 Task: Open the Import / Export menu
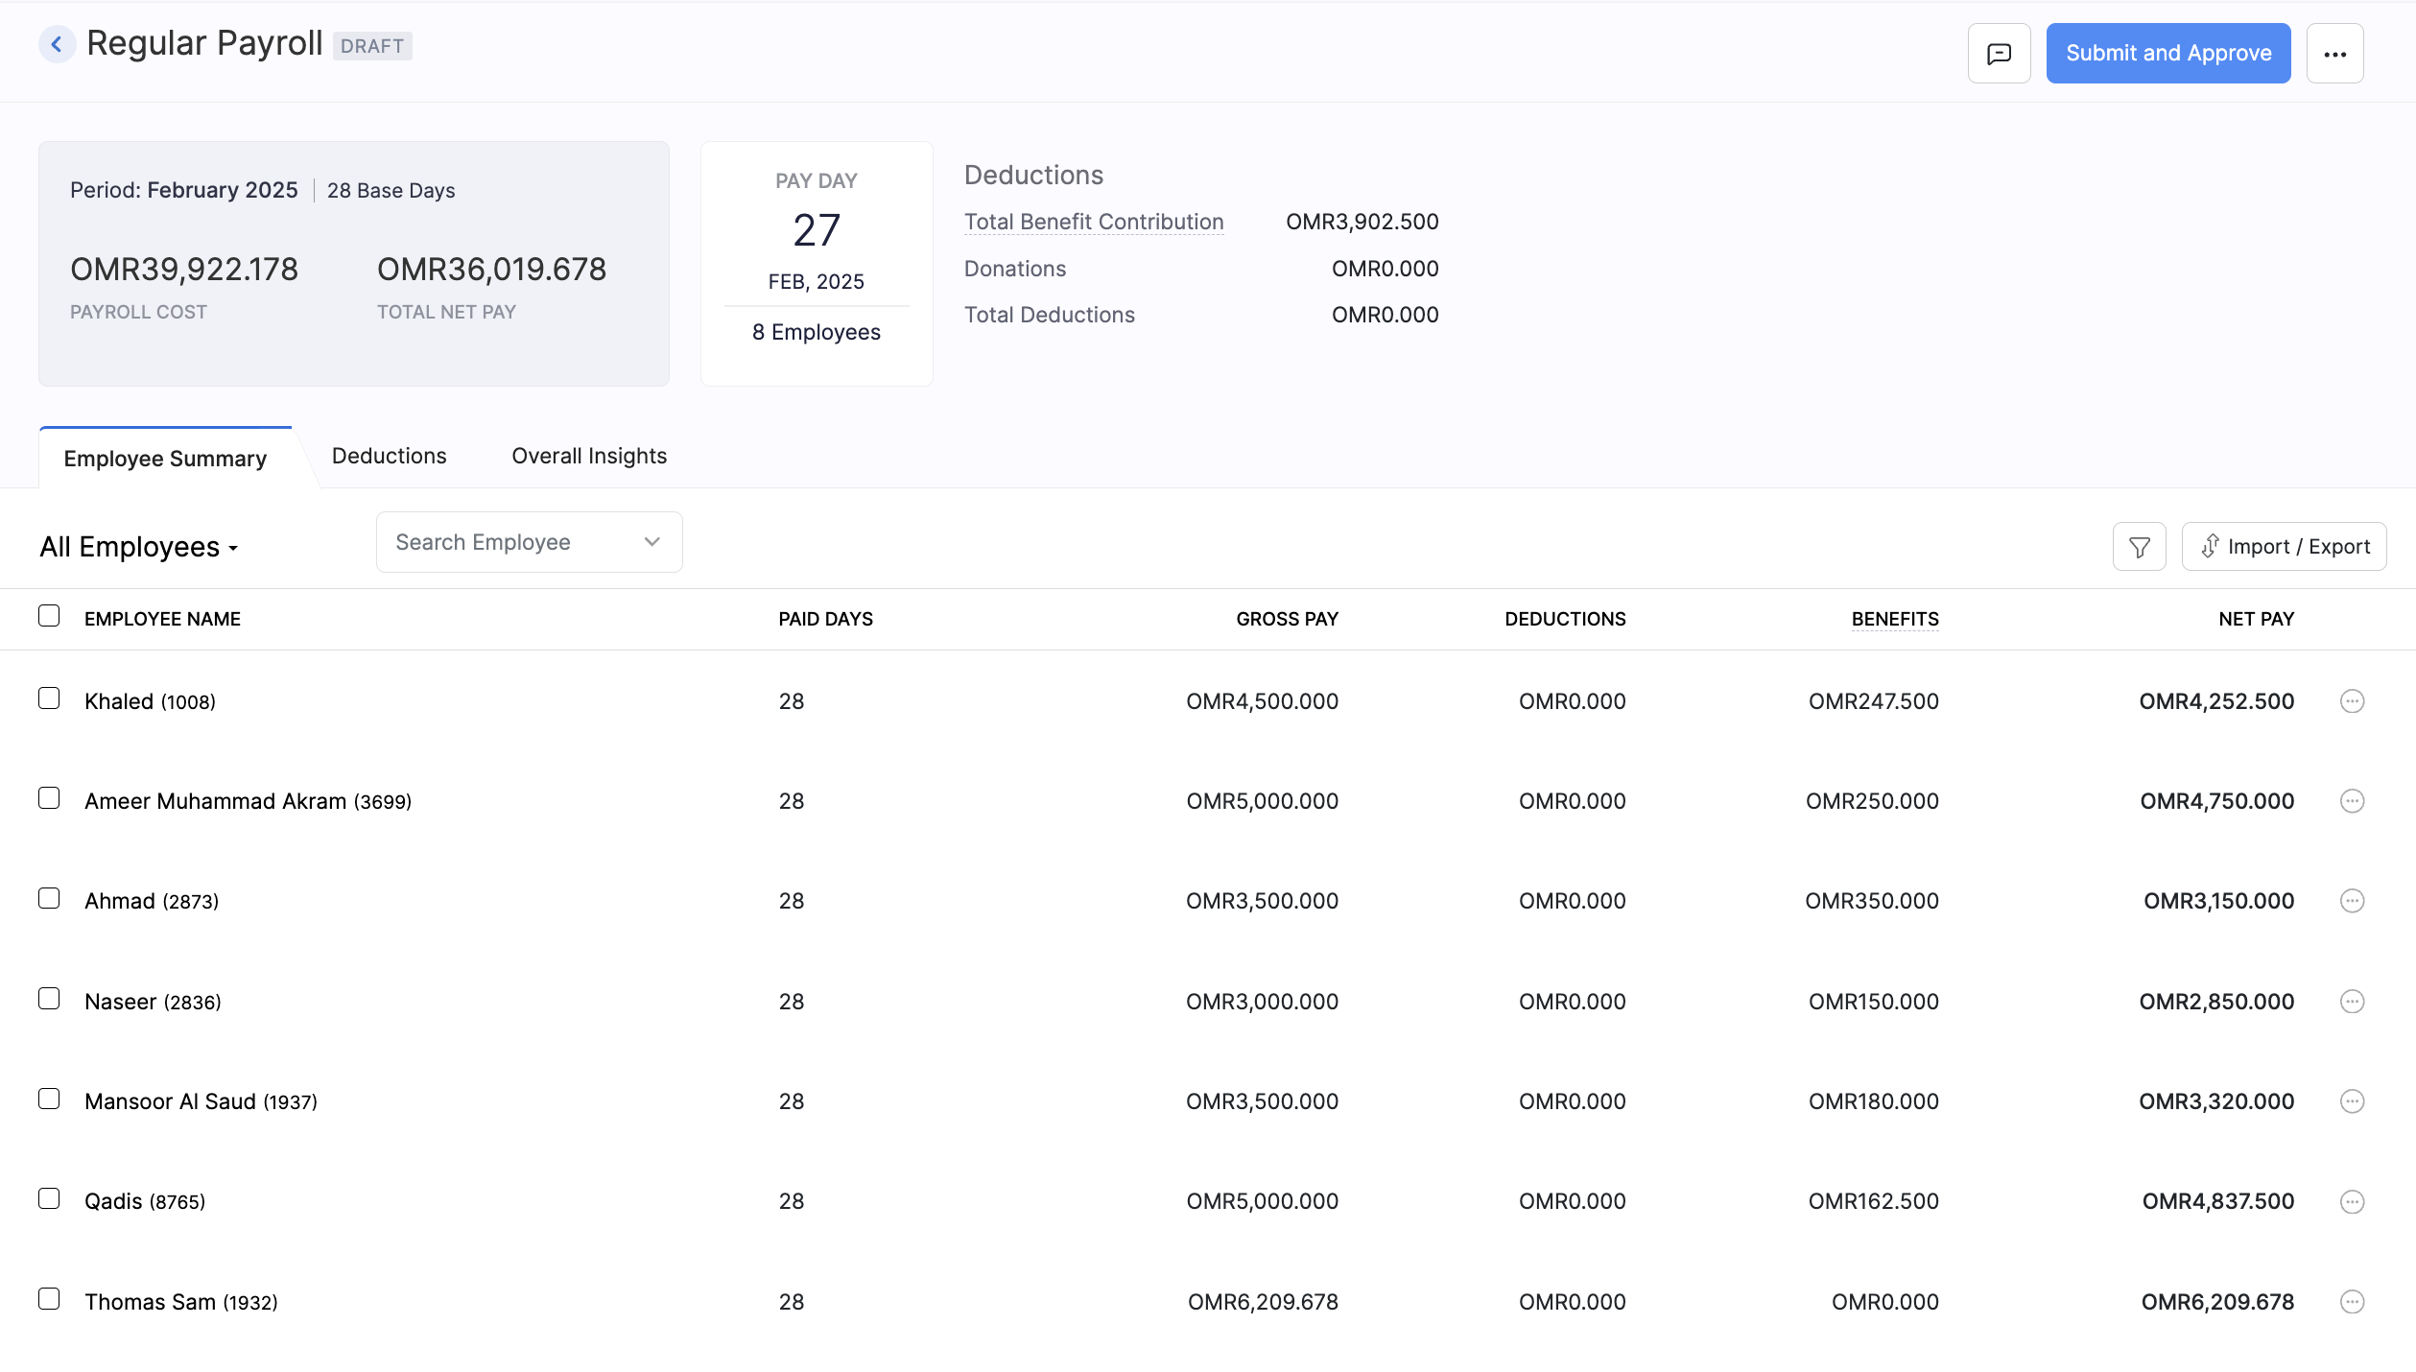tap(2285, 545)
